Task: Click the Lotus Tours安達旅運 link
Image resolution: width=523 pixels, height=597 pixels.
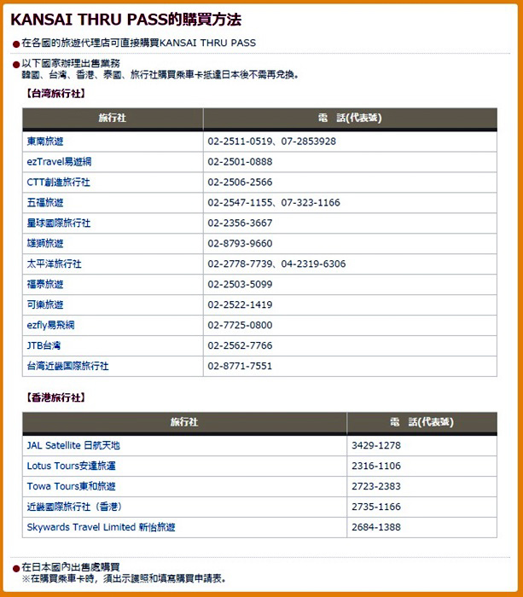Action: pyautogui.click(x=71, y=466)
